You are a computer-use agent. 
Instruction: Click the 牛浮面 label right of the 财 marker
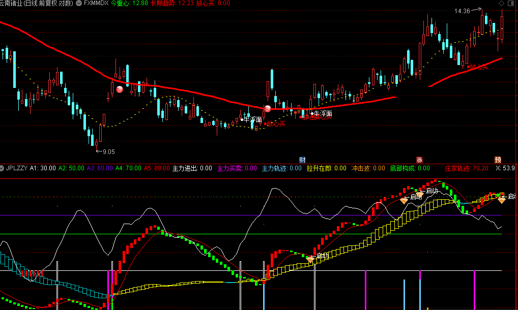(x=323, y=114)
